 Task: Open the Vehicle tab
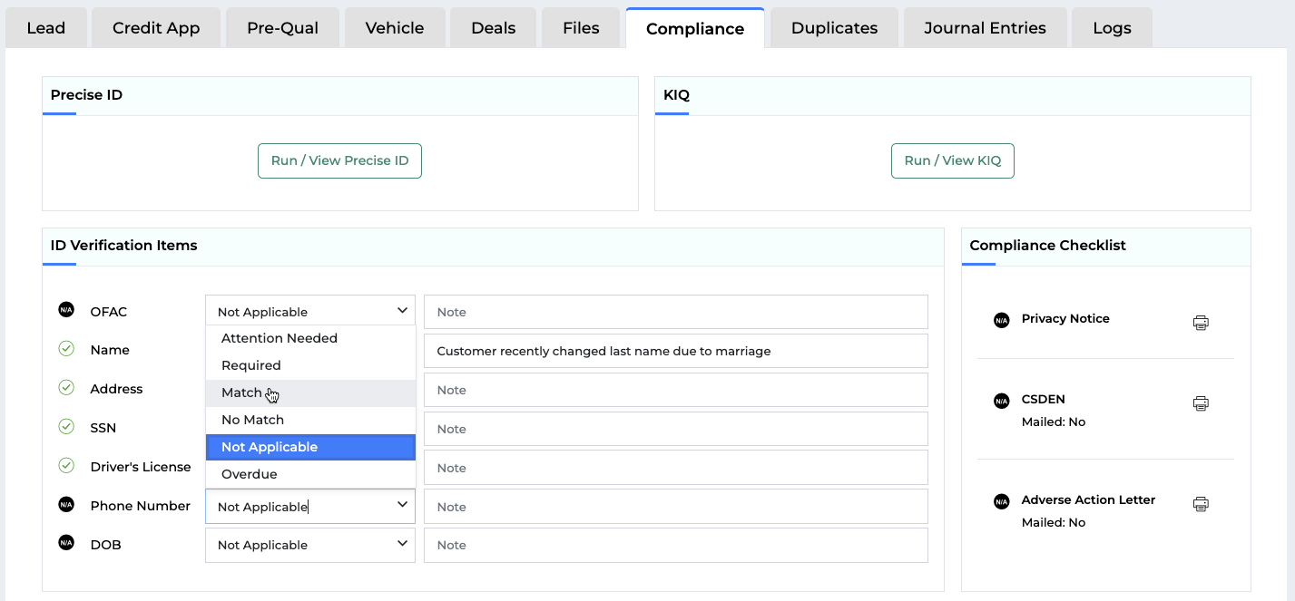[x=395, y=28]
